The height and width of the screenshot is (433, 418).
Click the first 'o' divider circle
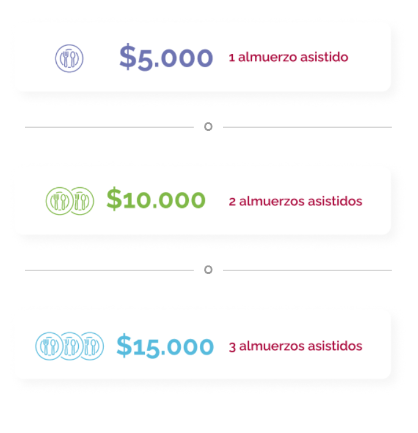coord(208,127)
